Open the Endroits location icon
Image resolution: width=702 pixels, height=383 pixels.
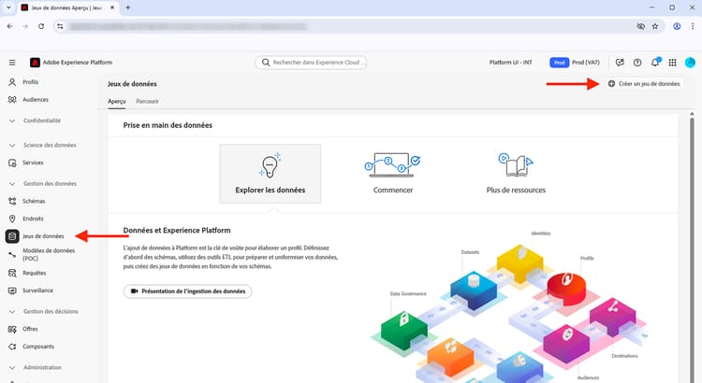coord(12,219)
